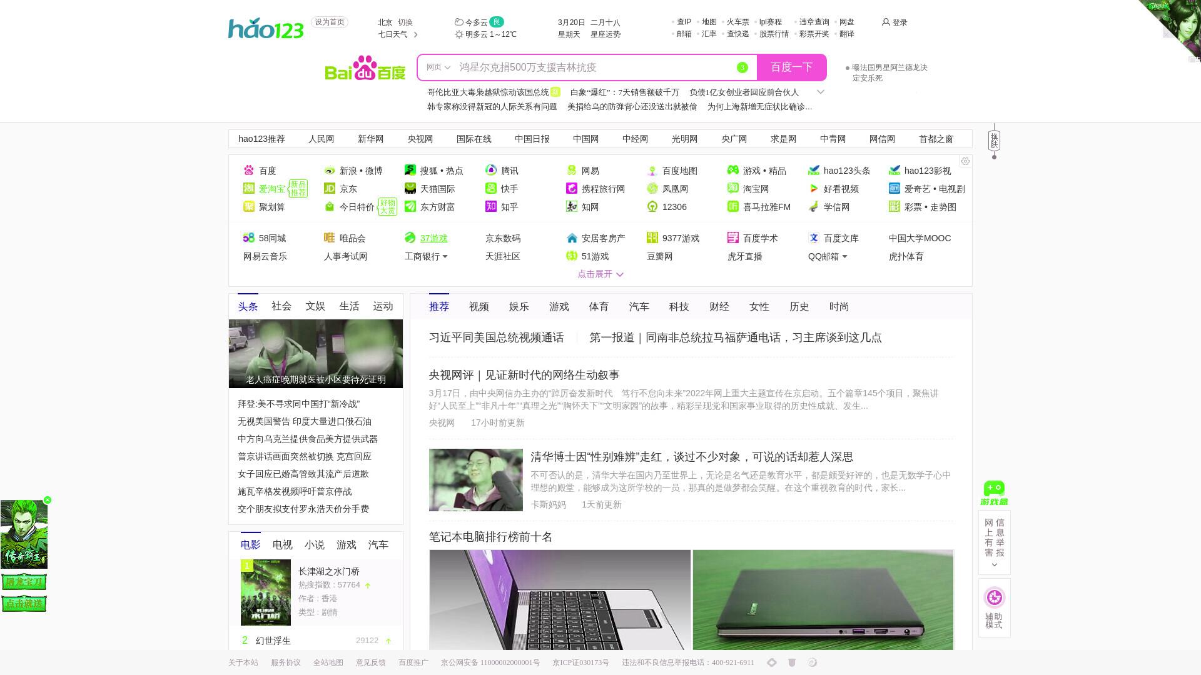
Task: Select the 小说 ranking tab
Action: [315, 545]
